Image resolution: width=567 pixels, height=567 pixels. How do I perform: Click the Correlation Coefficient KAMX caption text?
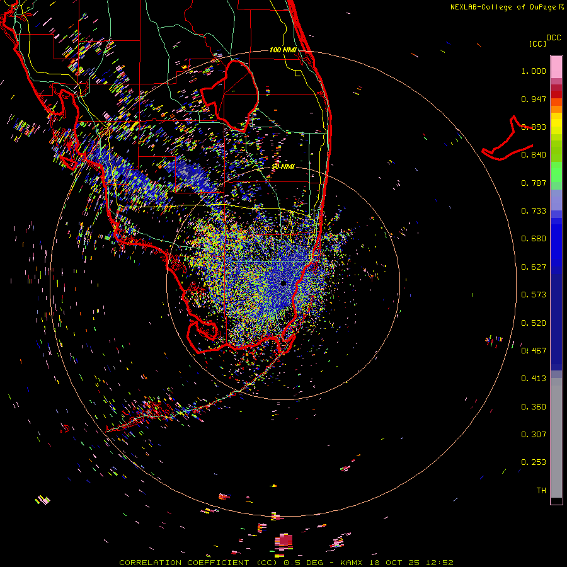click(286, 563)
